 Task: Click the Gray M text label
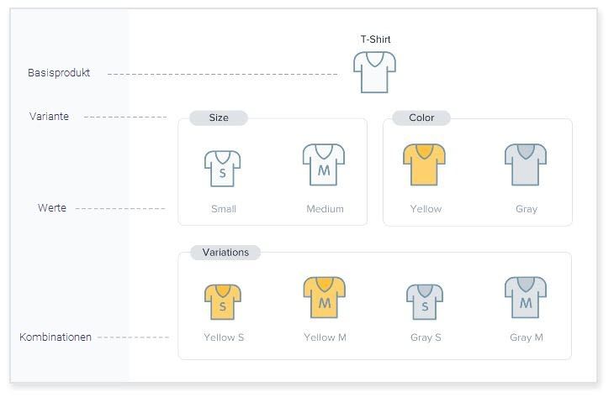point(527,337)
